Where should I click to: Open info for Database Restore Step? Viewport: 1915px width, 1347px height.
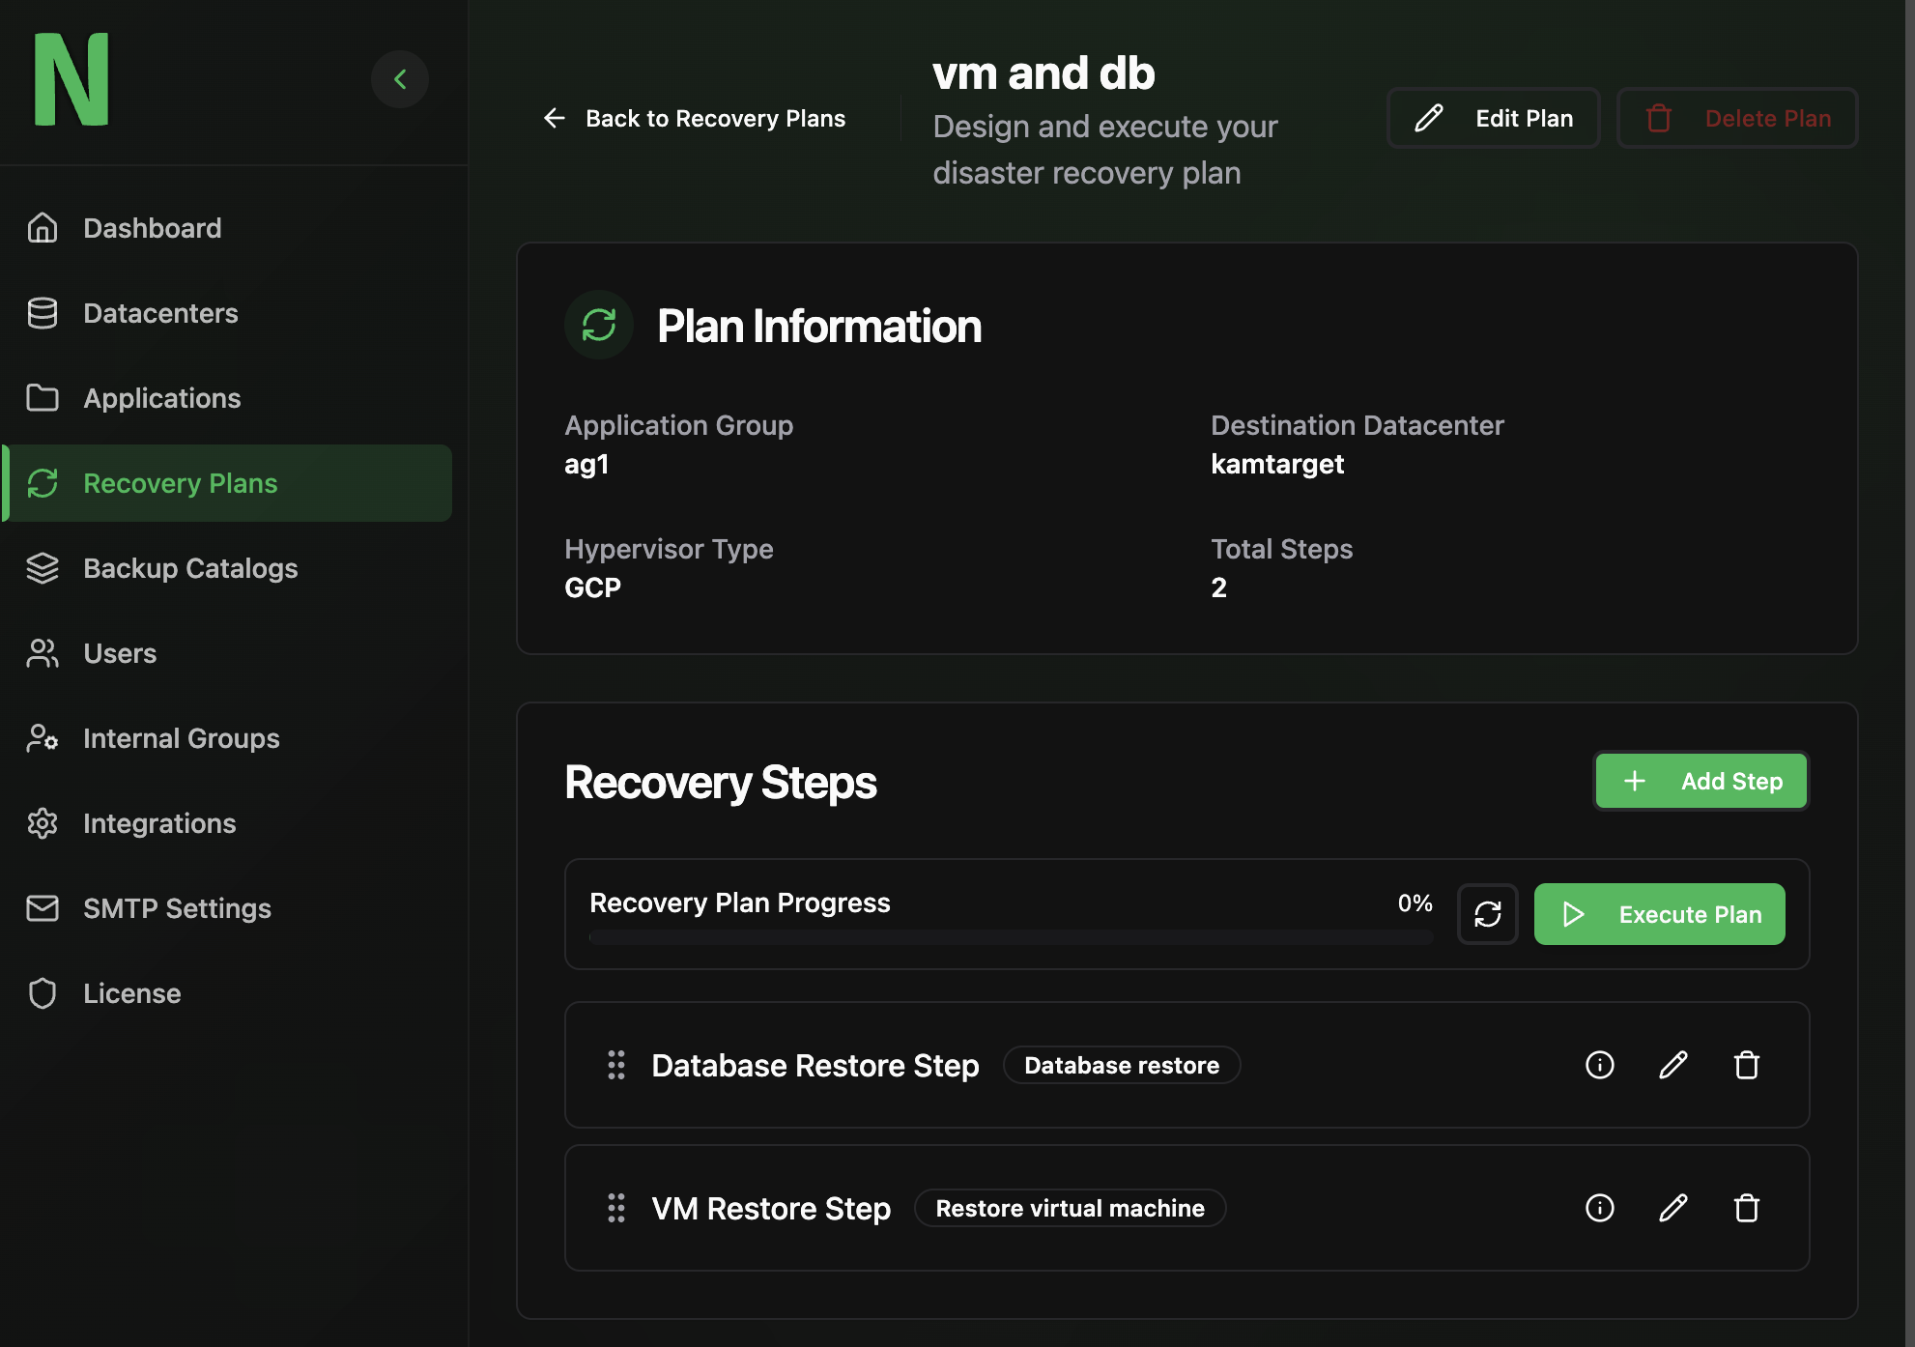point(1600,1065)
